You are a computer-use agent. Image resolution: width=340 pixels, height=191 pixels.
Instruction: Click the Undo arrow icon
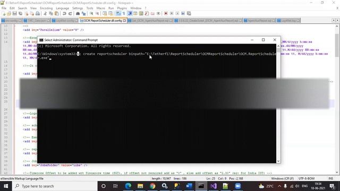coord(64,13)
